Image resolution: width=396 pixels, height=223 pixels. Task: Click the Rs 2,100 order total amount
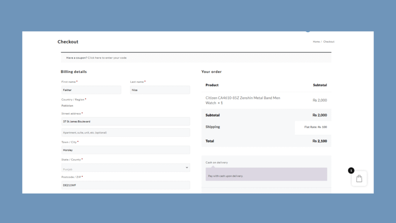tap(319, 141)
